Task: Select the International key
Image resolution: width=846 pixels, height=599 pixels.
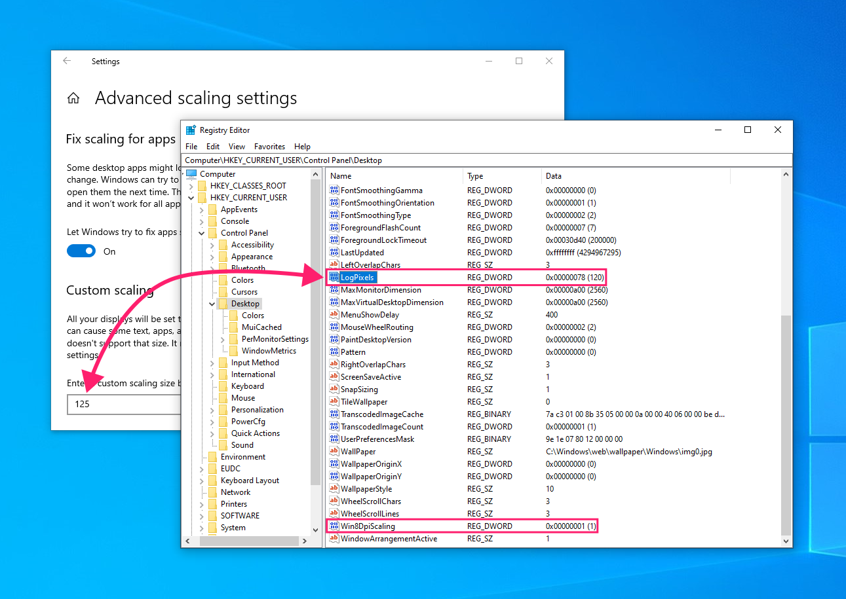Action: click(x=253, y=374)
